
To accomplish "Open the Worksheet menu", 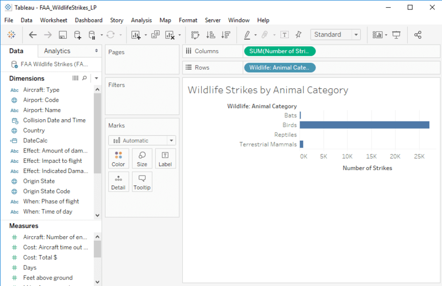I will tap(54, 20).
